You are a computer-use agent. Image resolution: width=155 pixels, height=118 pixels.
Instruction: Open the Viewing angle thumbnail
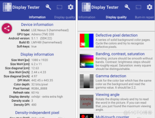[86, 102]
